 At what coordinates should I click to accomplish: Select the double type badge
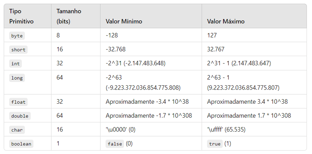coord(20,116)
